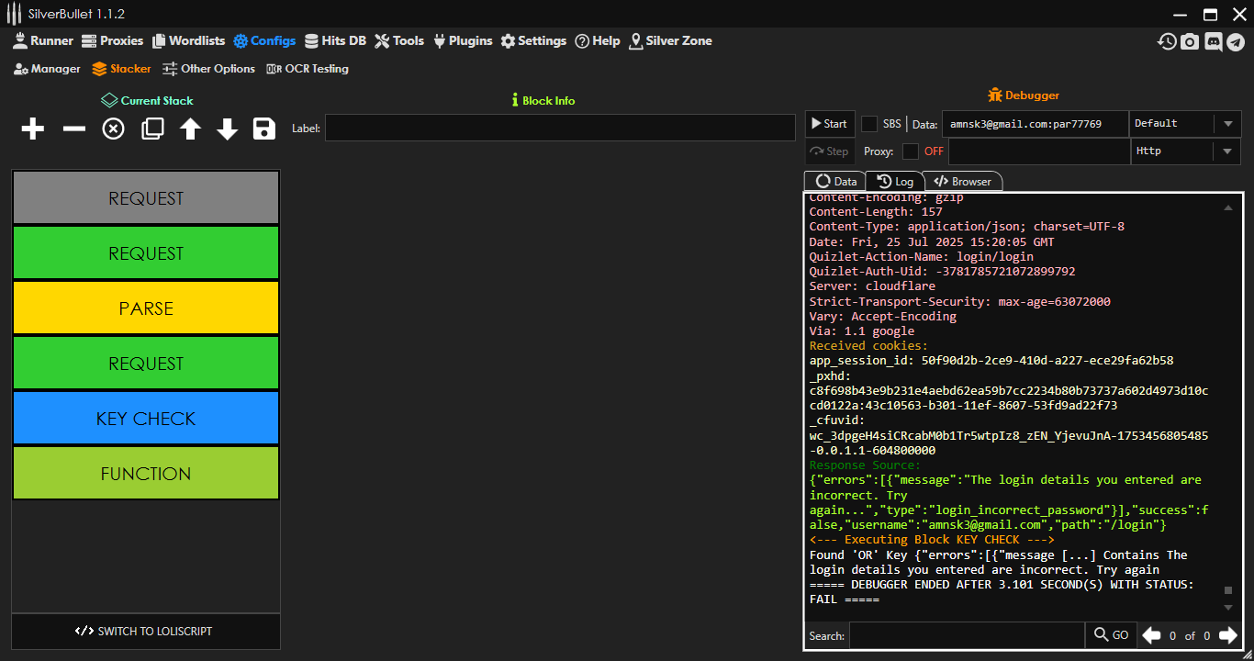Open the Wordlists menu
Viewport: 1254px width, 661px height.
pos(188,41)
